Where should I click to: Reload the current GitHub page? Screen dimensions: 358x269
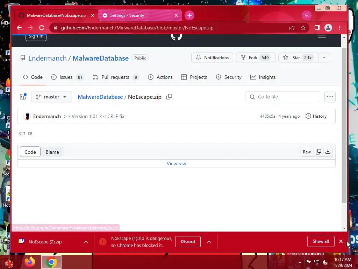click(42, 28)
